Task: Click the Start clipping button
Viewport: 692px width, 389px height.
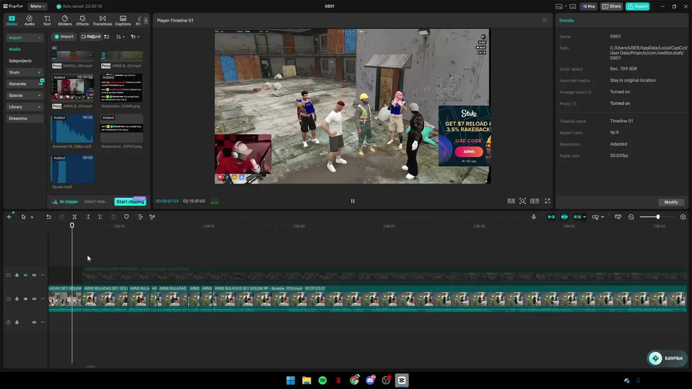Action: [130, 202]
